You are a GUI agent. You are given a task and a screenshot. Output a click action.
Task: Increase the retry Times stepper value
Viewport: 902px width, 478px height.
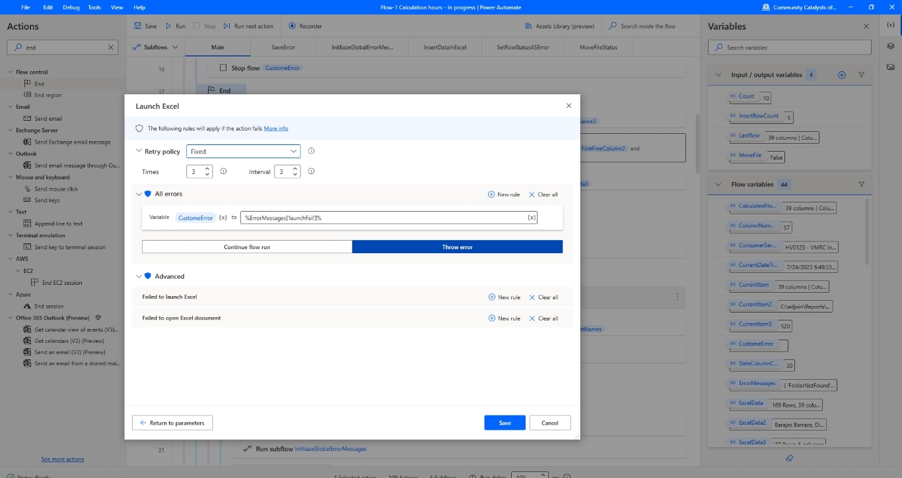click(208, 168)
